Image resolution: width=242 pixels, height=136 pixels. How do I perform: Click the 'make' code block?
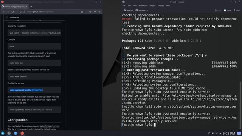[34, 46]
